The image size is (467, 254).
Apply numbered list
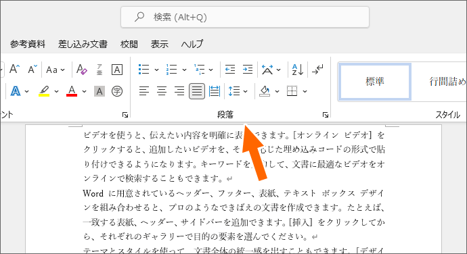tap(171, 70)
